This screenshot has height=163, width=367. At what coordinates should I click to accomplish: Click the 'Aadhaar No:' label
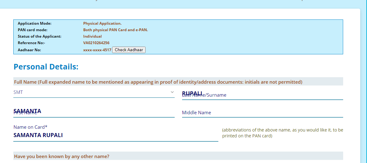[29, 50]
